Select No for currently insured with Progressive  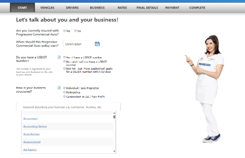75,31
